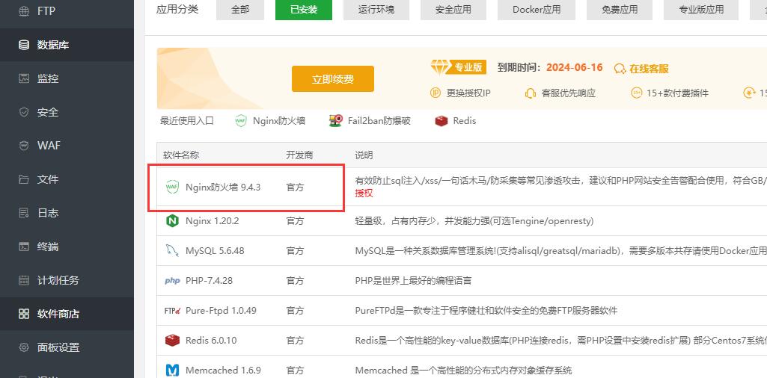The width and height of the screenshot is (767, 378).
Task: Click the green Nginx hexagon icon
Action: [x=172, y=220]
